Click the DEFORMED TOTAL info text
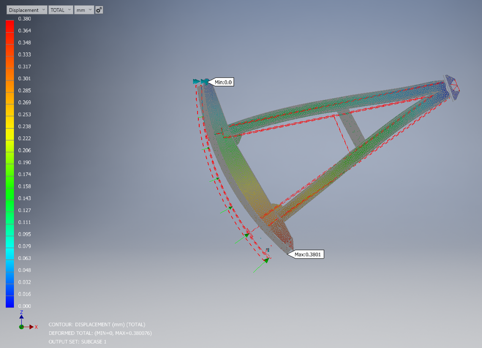The image size is (482, 348). click(x=100, y=333)
